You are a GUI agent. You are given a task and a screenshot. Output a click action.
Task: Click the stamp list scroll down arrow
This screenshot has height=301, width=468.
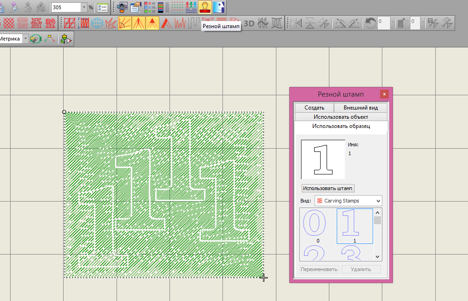pos(378,257)
